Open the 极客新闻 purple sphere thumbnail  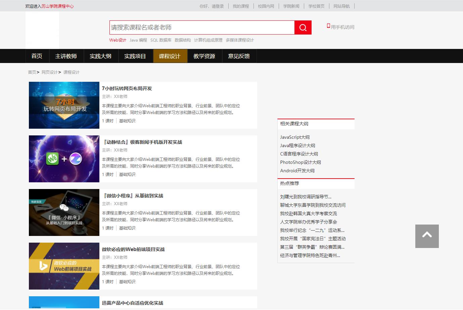click(64, 159)
